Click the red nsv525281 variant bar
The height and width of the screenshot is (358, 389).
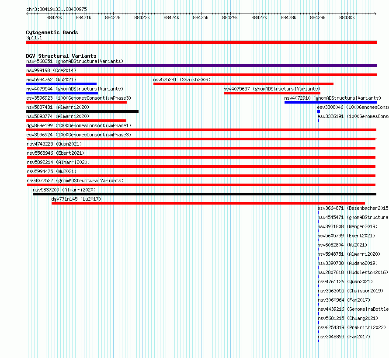[243, 84]
